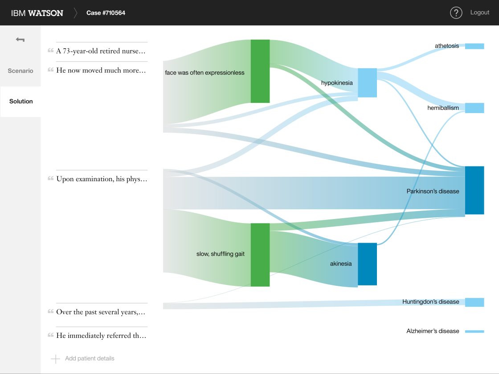This screenshot has width=499, height=374.
Task: Click the 'slow, shuffling gait' label
Action: click(x=220, y=254)
